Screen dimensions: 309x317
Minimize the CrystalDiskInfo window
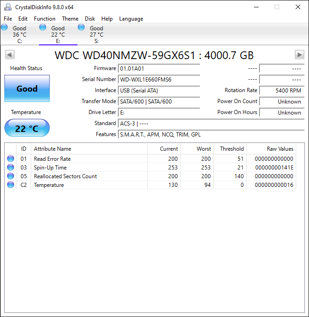[256, 7]
